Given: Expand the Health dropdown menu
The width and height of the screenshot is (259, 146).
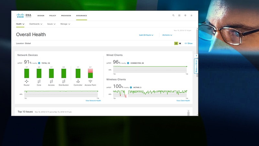Looking at the screenshot, I should point(20,24).
